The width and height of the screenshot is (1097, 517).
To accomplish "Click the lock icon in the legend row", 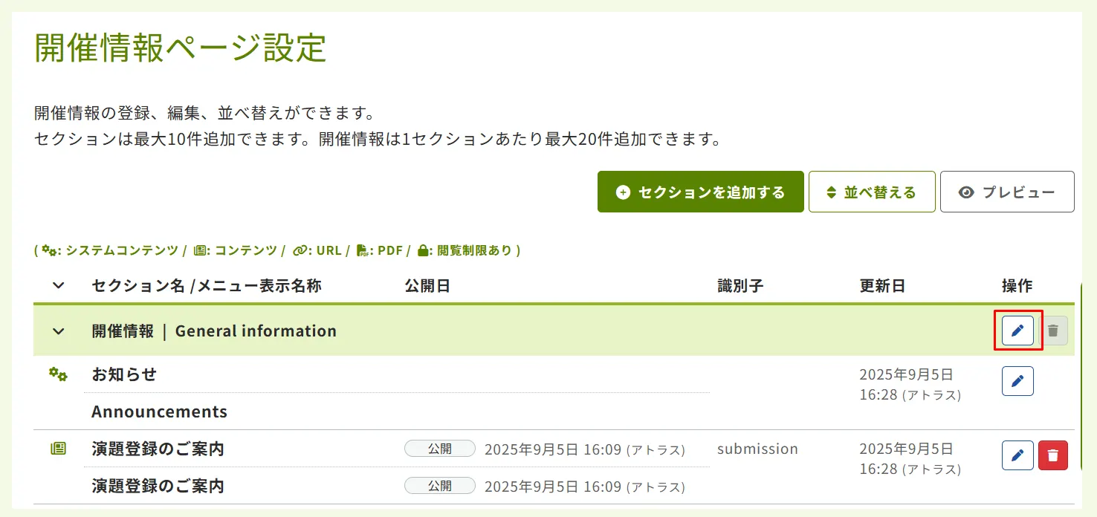I will 421,250.
